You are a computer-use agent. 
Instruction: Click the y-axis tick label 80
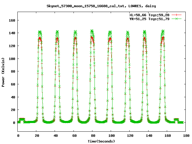click(13, 71)
